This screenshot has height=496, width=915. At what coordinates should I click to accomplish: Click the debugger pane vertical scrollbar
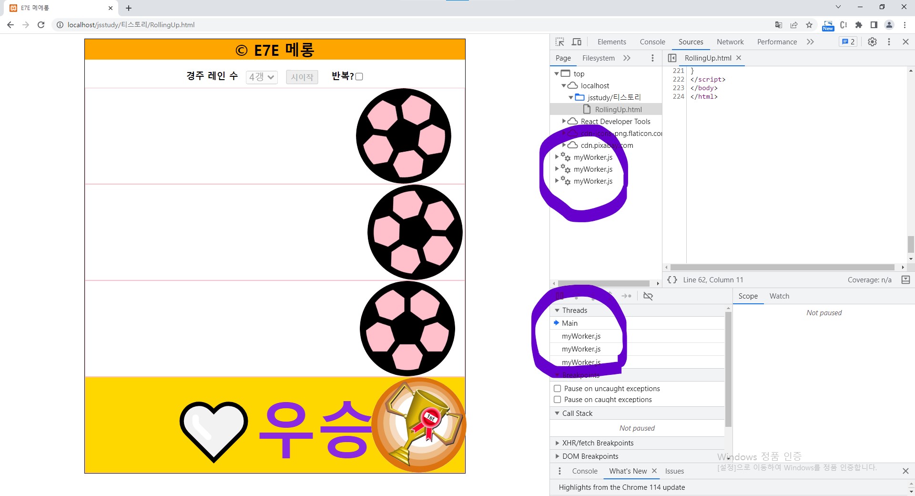tap(728, 370)
